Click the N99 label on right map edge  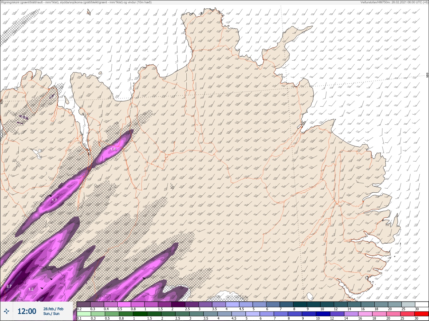[427, 75]
